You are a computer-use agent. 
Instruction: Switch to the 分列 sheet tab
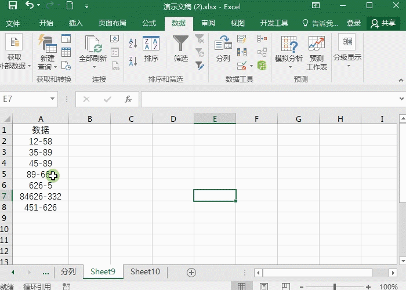(x=68, y=271)
